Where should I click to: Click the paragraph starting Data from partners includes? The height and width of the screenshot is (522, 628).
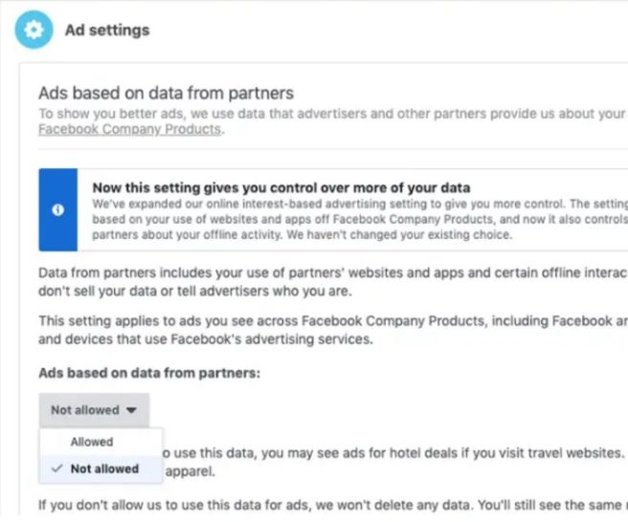pyautogui.click(x=333, y=282)
